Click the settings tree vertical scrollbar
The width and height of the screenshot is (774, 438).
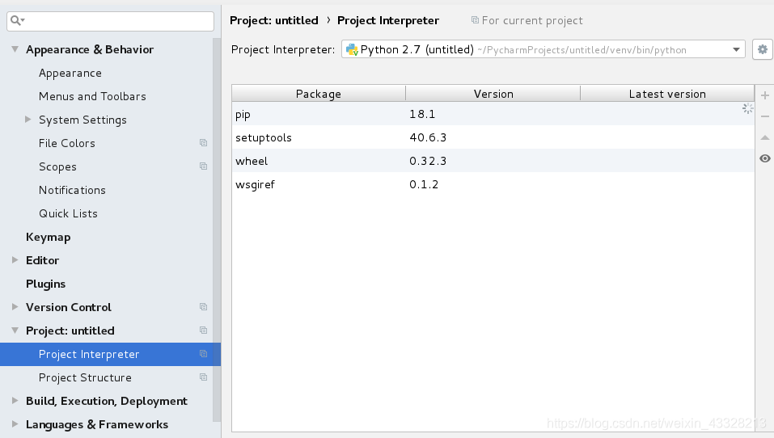click(217, 230)
